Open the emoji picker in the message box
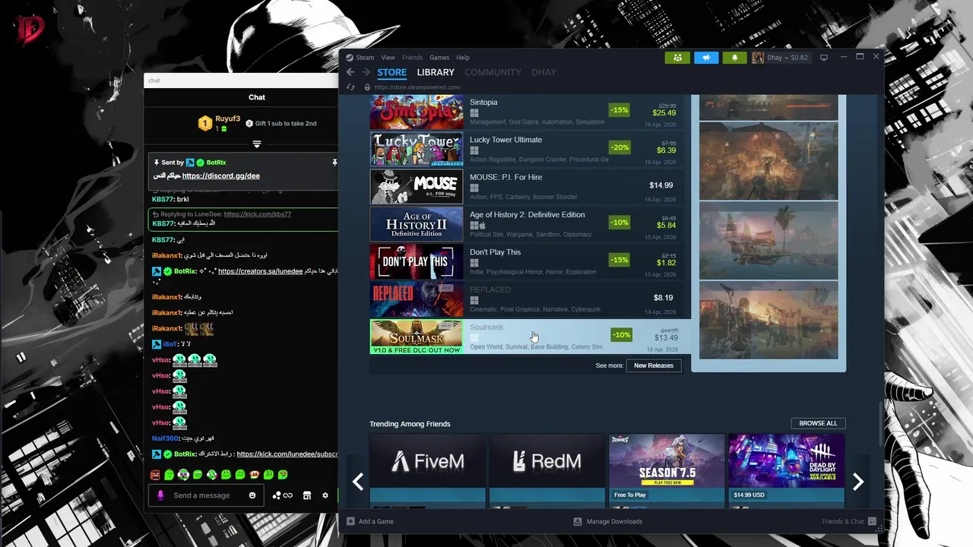 pos(252,495)
